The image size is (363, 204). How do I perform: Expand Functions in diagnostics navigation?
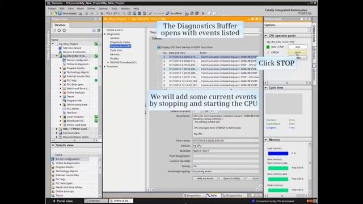104,66
